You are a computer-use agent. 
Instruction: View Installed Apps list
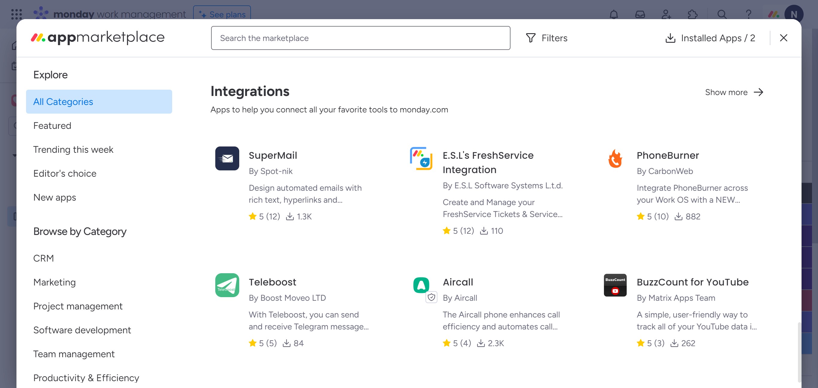(x=710, y=38)
